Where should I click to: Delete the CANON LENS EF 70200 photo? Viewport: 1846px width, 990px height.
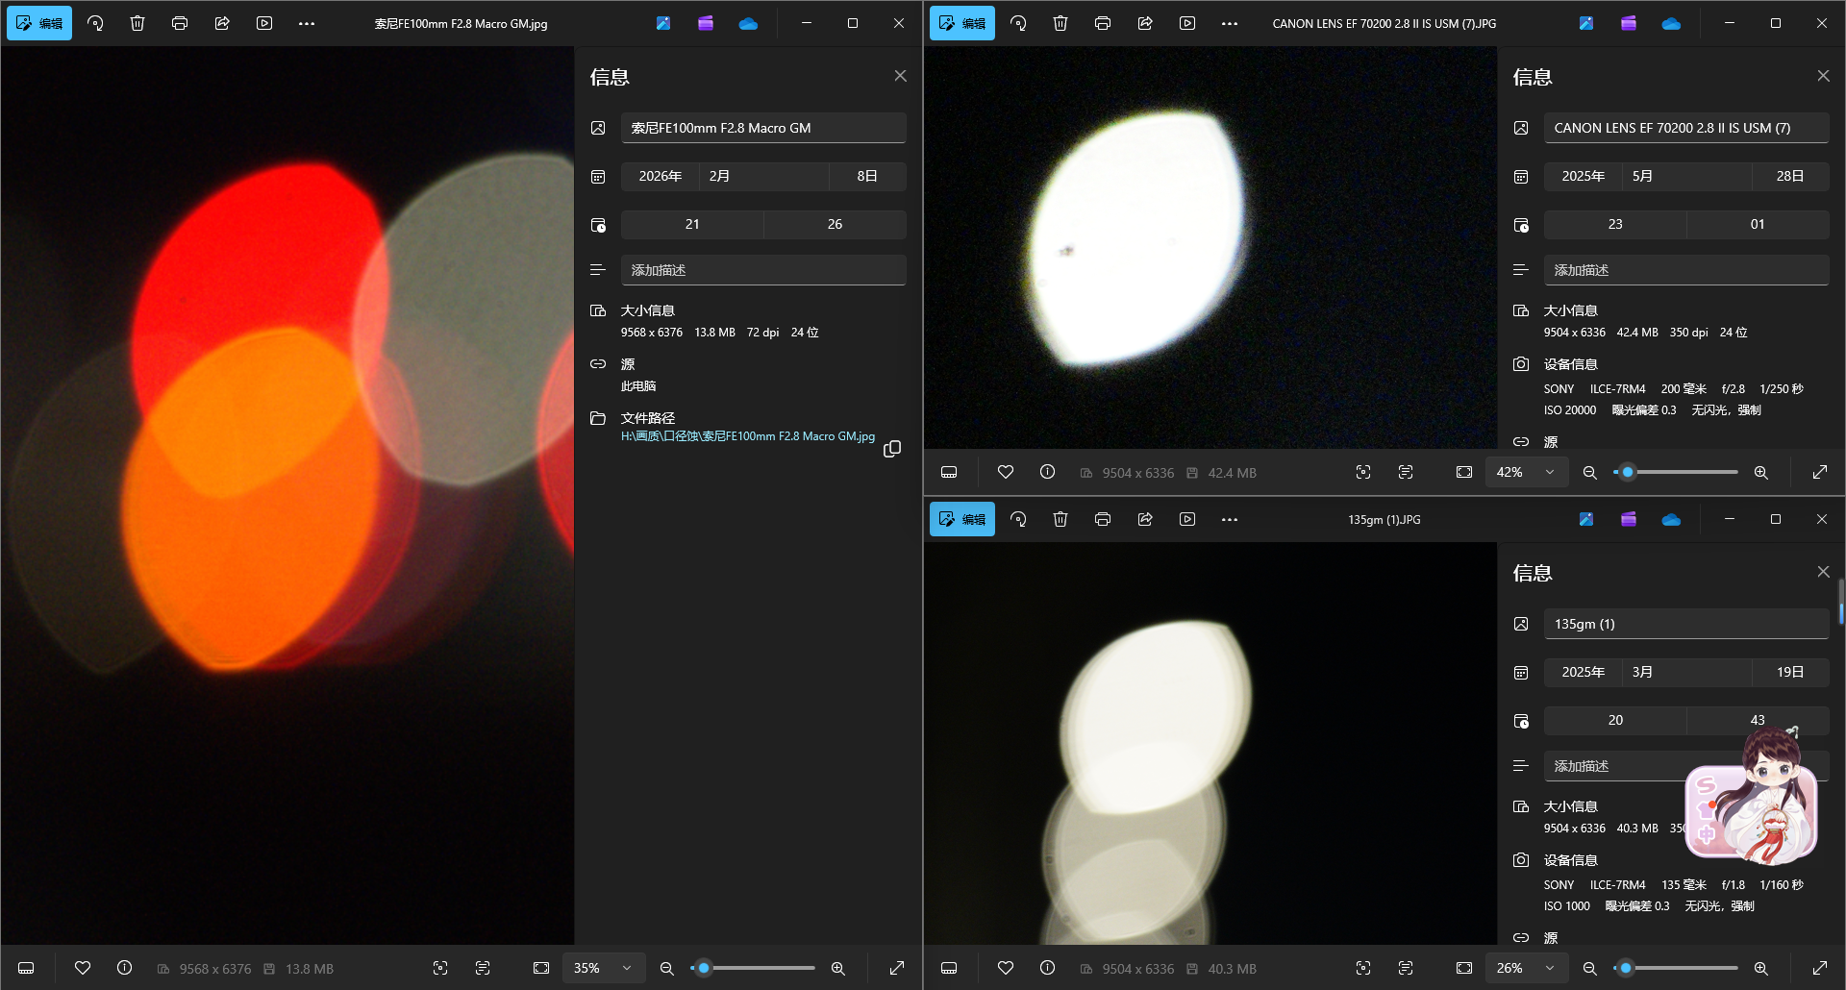1060,24
